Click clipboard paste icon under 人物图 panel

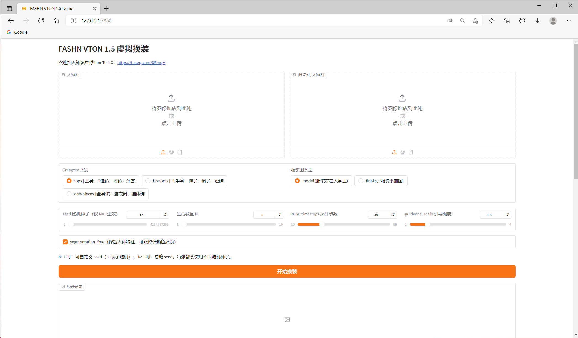tap(180, 152)
